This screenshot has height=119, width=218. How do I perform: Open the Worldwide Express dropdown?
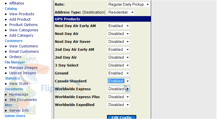(119, 89)
